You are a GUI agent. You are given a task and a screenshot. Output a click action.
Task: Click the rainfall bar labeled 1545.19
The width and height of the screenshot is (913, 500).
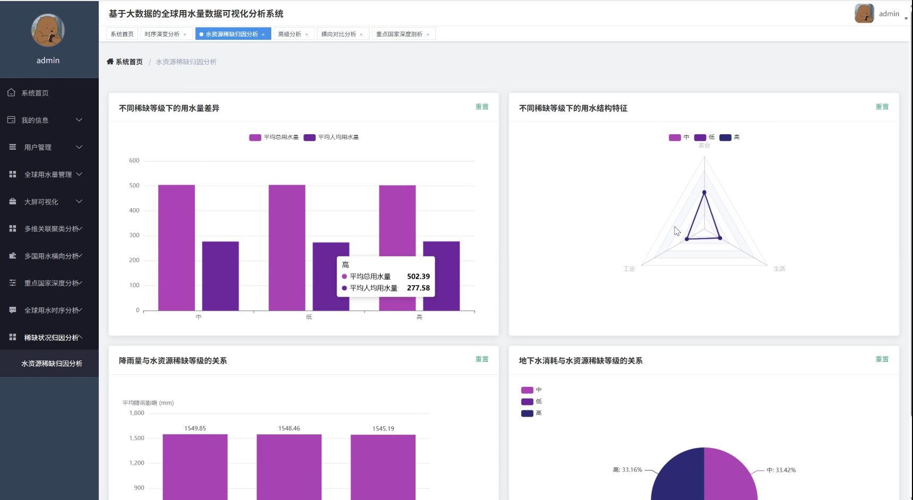tap(383, 467)
